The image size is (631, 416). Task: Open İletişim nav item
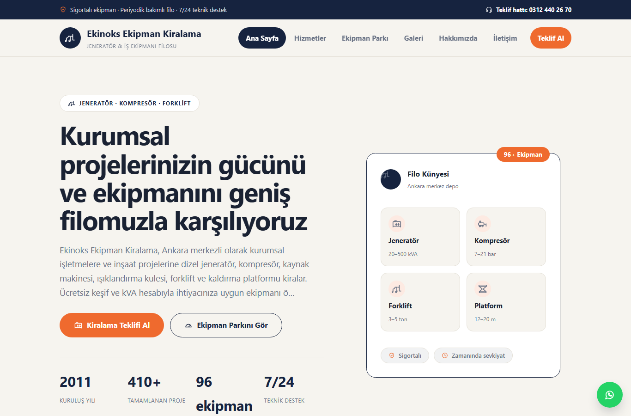pyautogui.click(x=505, y=38)
